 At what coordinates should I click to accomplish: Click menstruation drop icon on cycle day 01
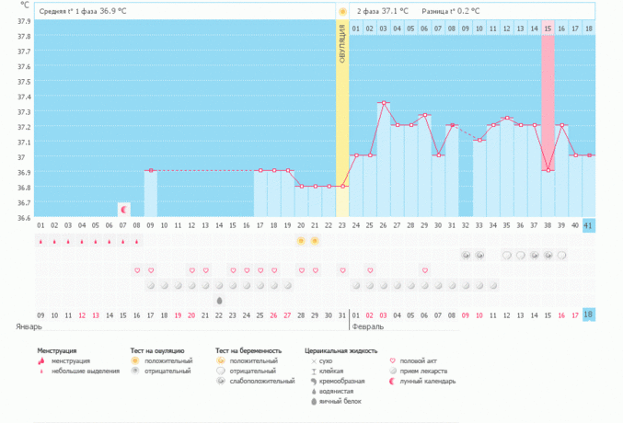40,241
